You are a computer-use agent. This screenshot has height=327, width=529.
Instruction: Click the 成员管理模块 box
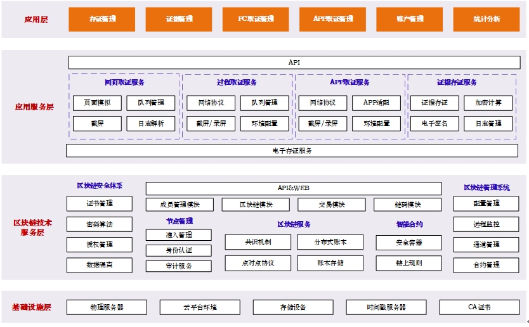coord(180,205)
